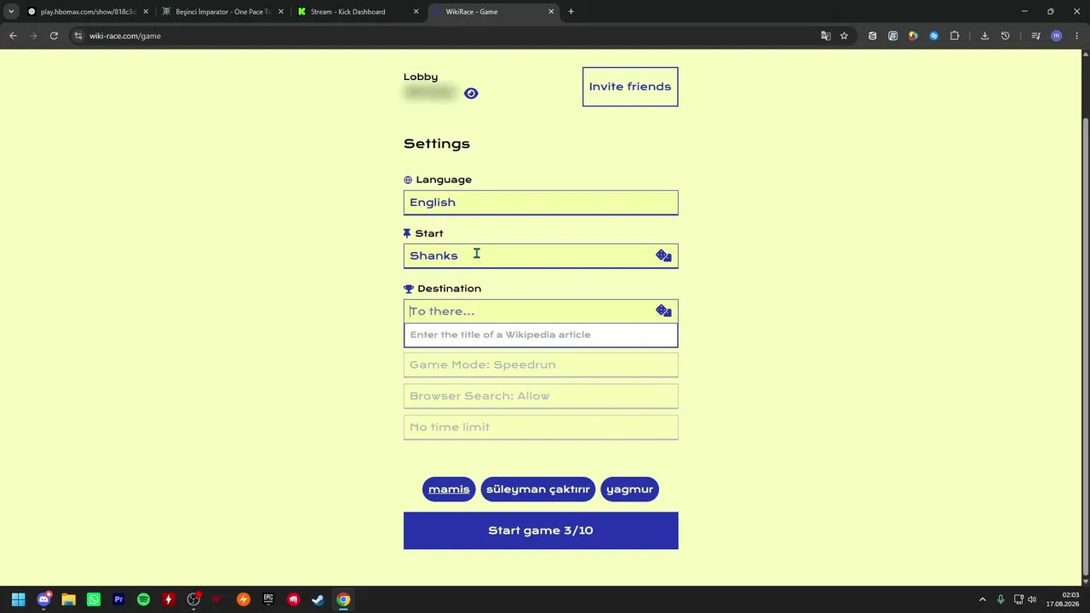Go back in browser history
1090x613 pixels.
(x=13, y=36)
